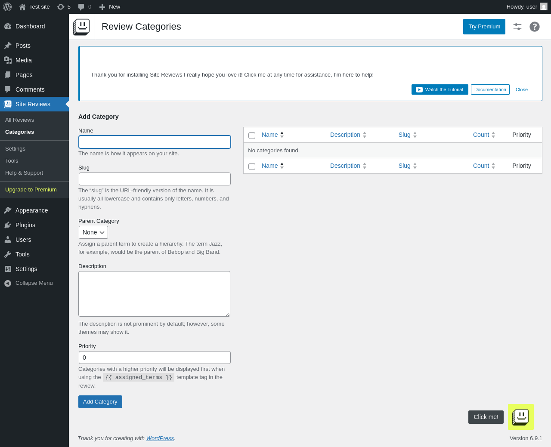Click the yellow smiley assistant icon
This screenshot has width=551, height=447.
[x=520, y=417]
